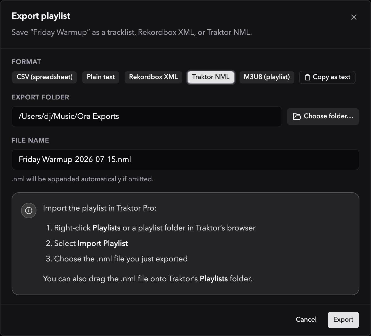Screen dimensions: 371x336
Task: Open the Choose folder browser
Action: pos(323,117)
